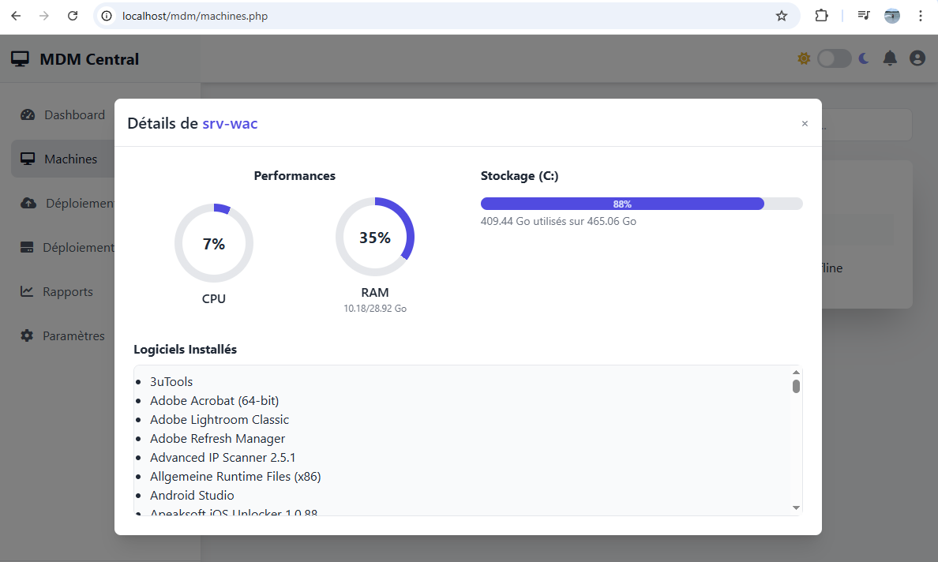This screenshot has width=938, height=562.
Task: Open notifications bell icon
Action: click(x=890, y=58)
